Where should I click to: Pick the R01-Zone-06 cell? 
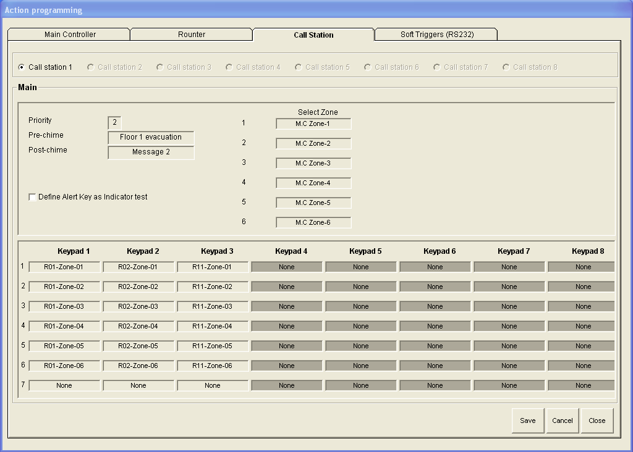(64, 366)
